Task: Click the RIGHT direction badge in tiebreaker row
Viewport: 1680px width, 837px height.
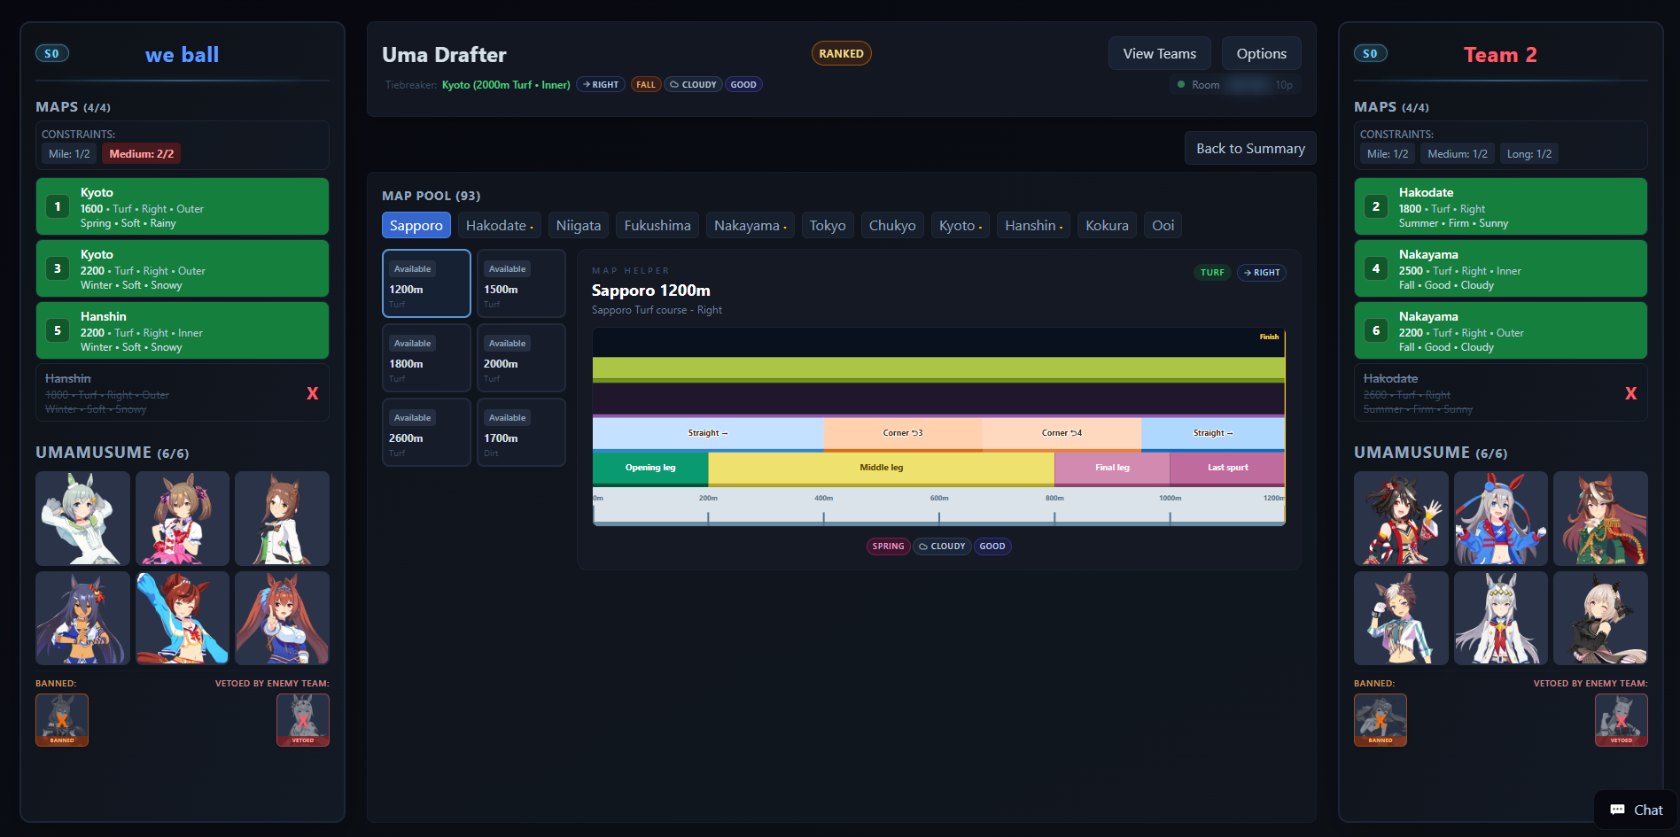Action: (601, 84)
